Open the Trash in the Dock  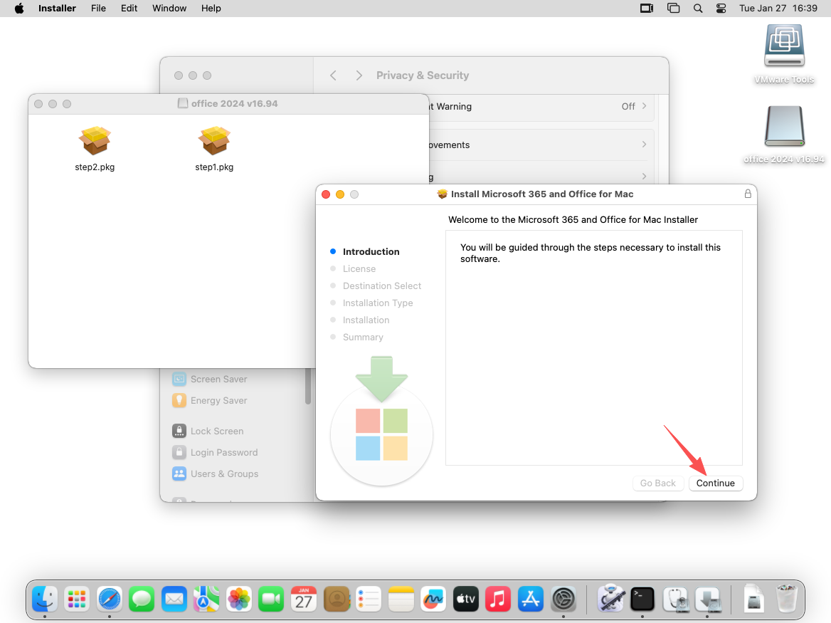click(x=787, y=599)
